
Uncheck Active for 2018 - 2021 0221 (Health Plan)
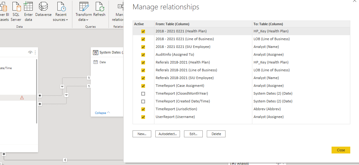click(143, 31)
